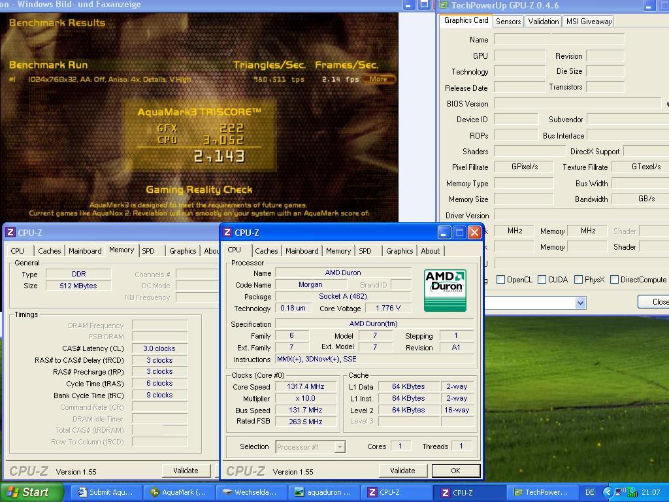Open the Mainboard tab in front CPU-Z
669x502 pixels.
pyautogui.click(x=302, y=251)
